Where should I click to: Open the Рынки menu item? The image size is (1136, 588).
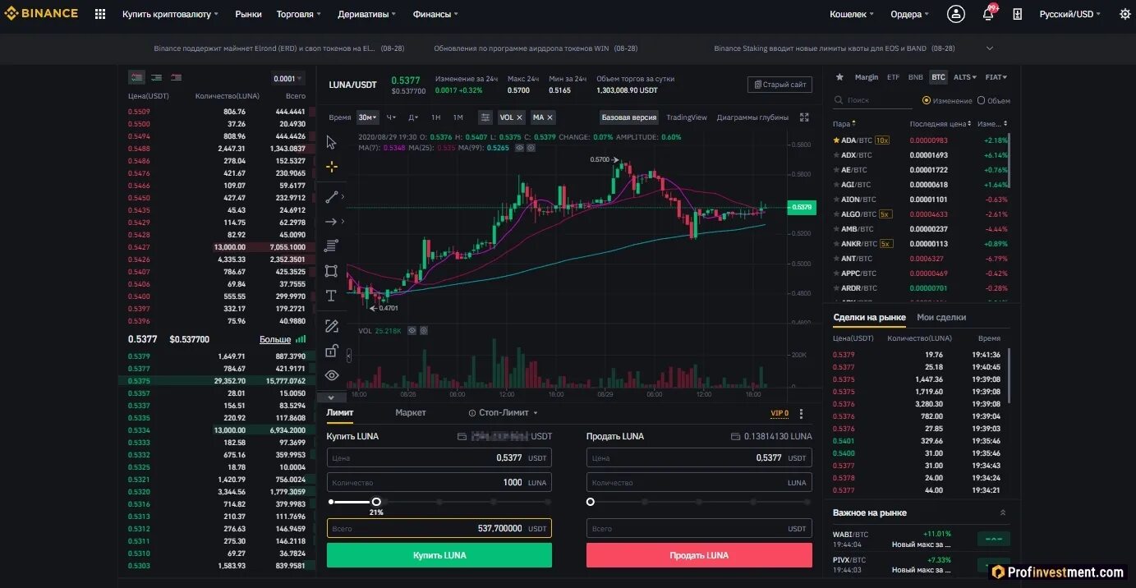coord(248,14)
